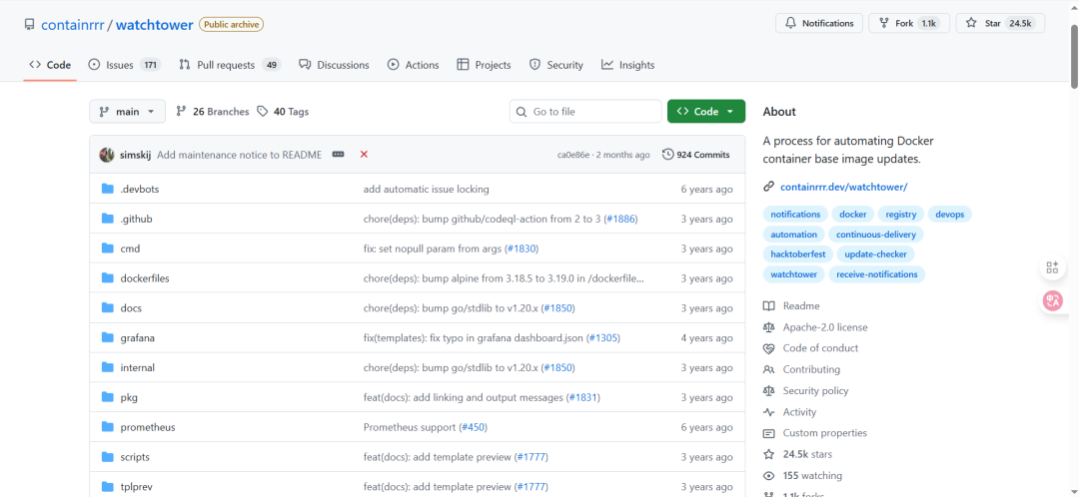Click the Go to file search field
This screenshot has height=497, width=1079.
coord(585,112)
